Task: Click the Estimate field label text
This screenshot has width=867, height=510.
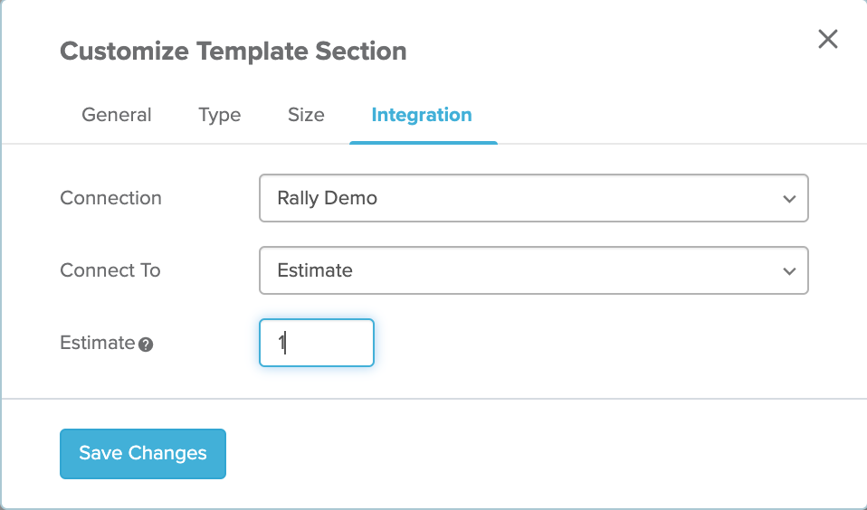Action: (x=98, y=343)
